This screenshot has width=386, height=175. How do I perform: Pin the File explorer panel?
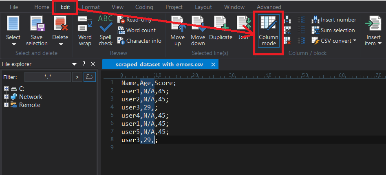point(84,64)
